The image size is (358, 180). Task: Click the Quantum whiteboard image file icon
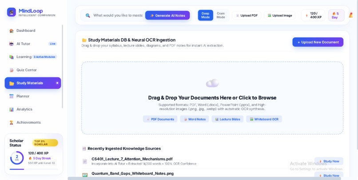(85, 175)
